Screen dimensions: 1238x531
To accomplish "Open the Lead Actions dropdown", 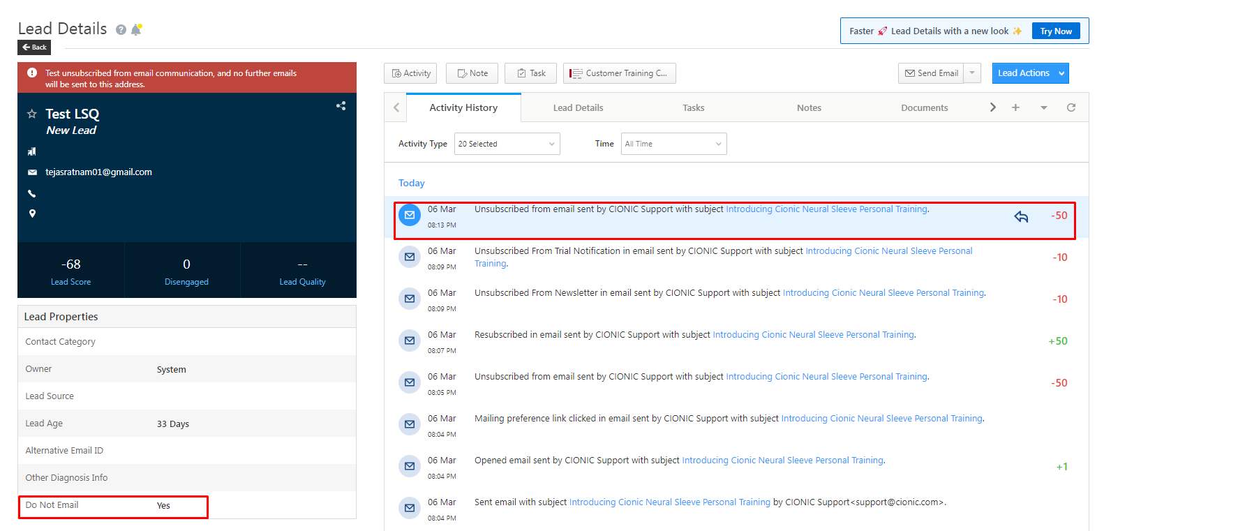I will click(x=1030, y=73).
